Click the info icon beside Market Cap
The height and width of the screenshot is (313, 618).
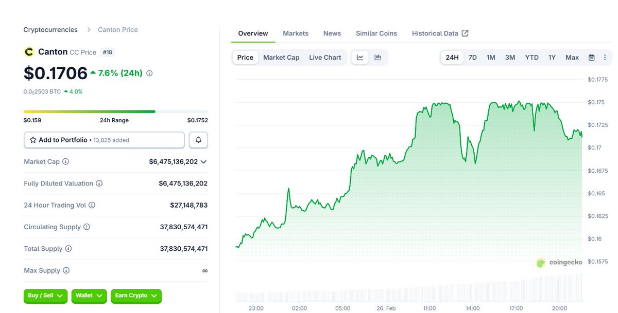point(66,161)
